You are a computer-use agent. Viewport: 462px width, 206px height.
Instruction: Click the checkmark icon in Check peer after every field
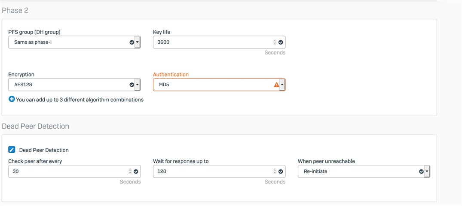coord(136,171)
